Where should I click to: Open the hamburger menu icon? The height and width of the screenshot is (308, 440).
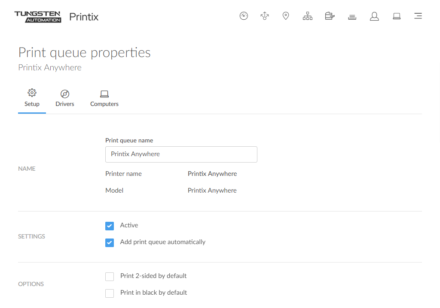(418, 16)
